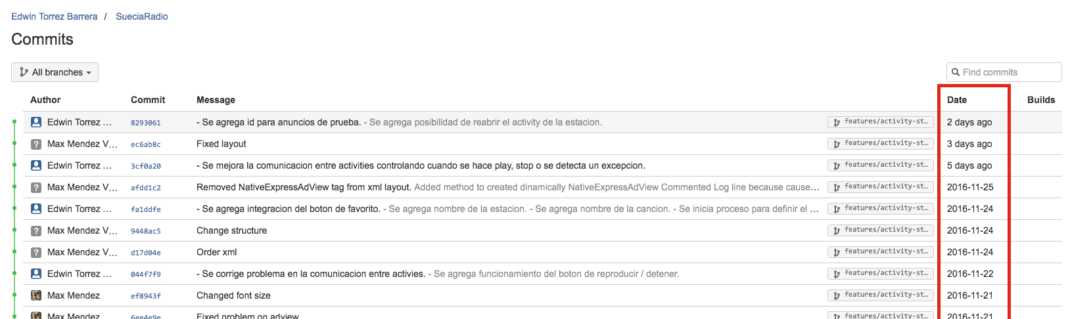Click Edwin Torrez avatar on commit 8293061

pos(36,122)
